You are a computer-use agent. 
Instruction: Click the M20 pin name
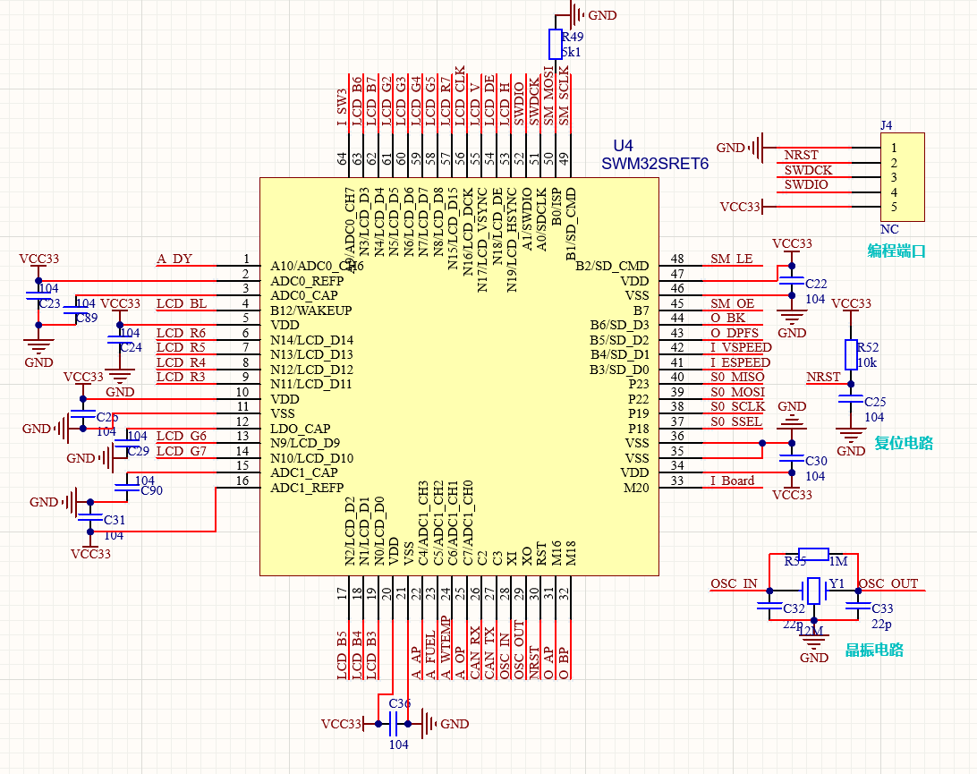coord(636,488)
